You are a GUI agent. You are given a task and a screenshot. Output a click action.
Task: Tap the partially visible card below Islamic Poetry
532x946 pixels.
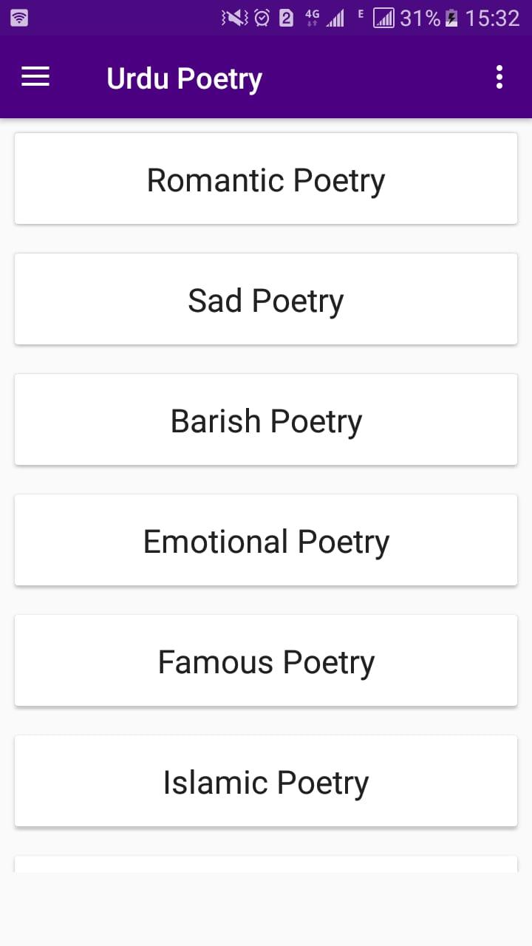point(266,864)
